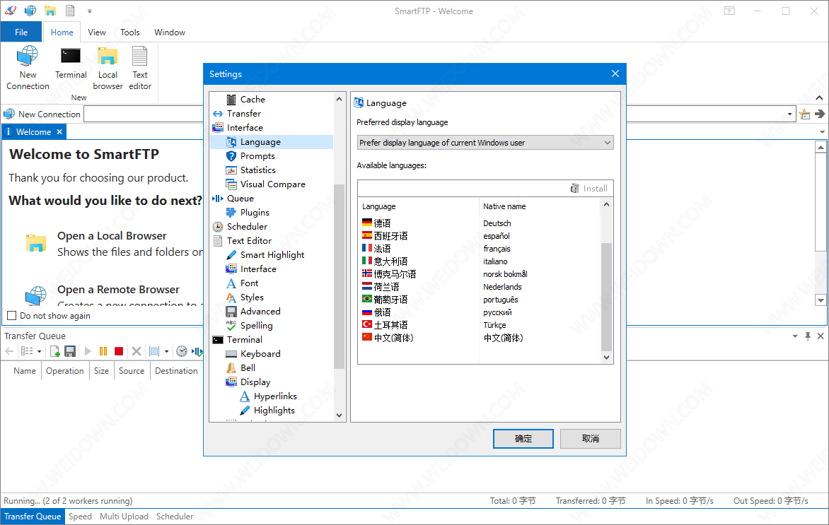Switch to the Tools ribbon tab
The image size is (829, 525).
pyautogui.click(x=130, y=33)
